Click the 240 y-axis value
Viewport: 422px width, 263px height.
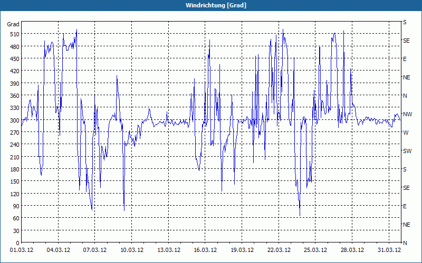[15, 144]
